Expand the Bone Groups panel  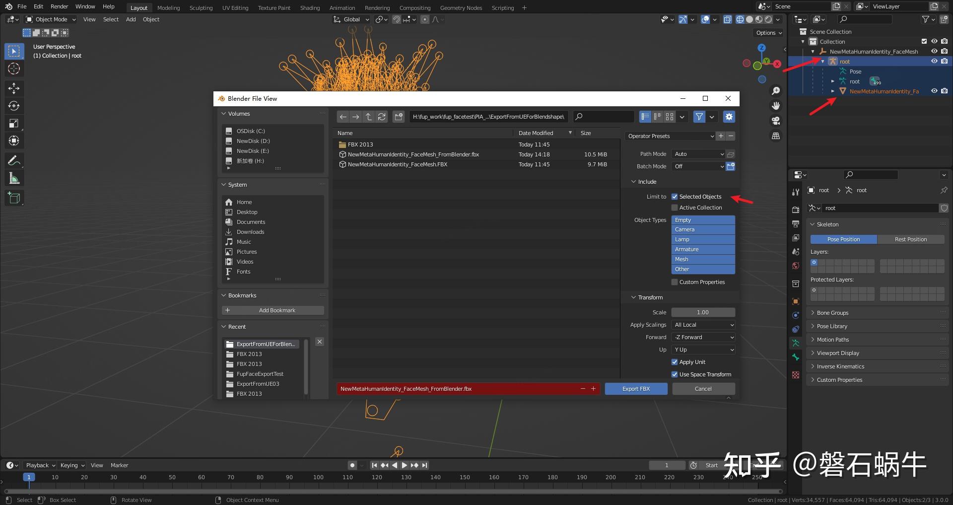(x=832, y=313)
